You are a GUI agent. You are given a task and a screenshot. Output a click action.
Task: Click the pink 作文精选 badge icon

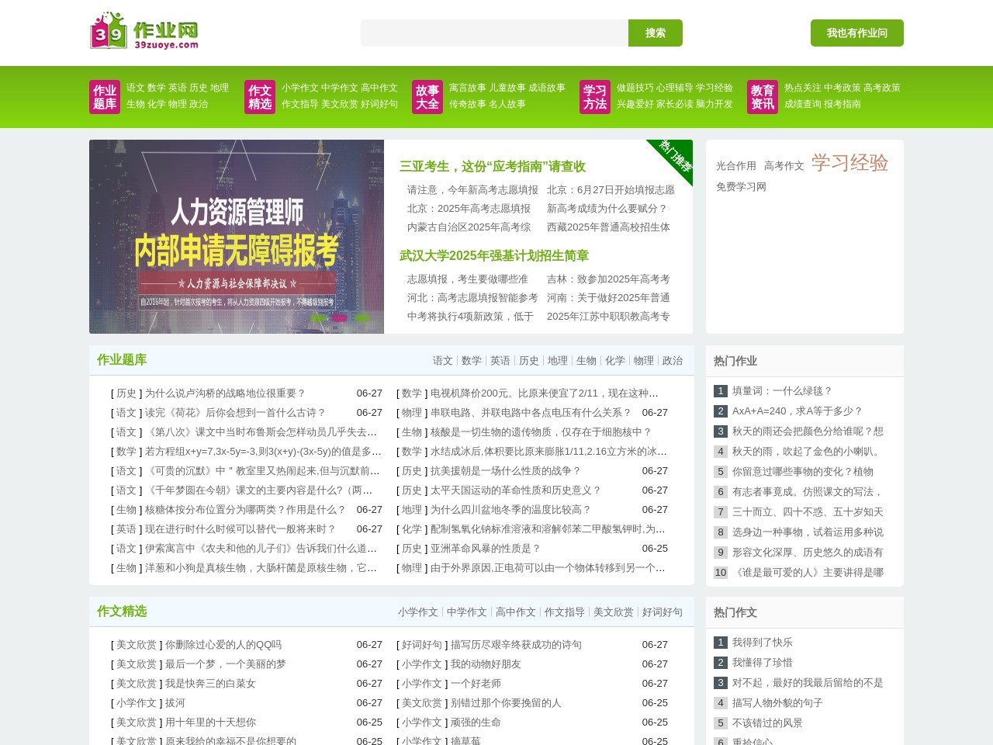[x=260, y=96]
